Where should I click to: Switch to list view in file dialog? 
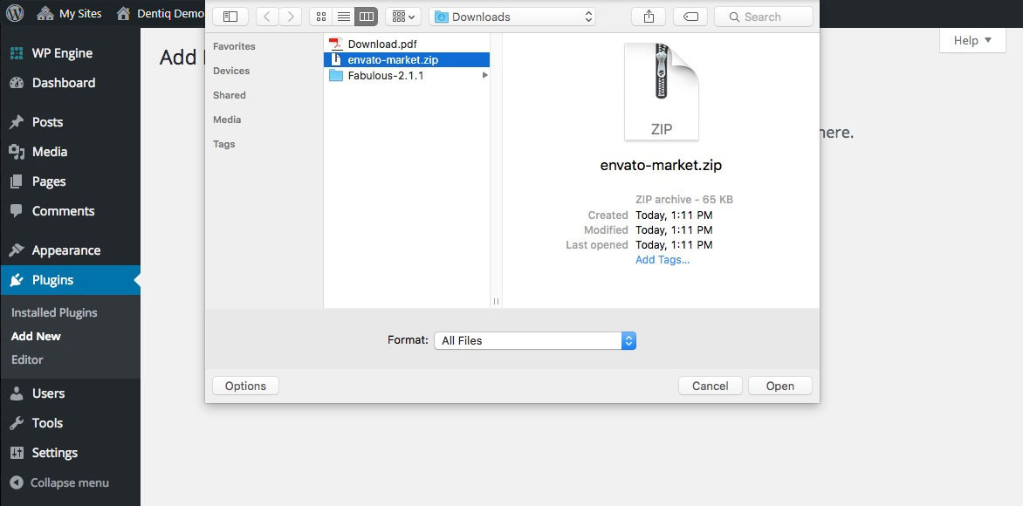tap(343, 17)
